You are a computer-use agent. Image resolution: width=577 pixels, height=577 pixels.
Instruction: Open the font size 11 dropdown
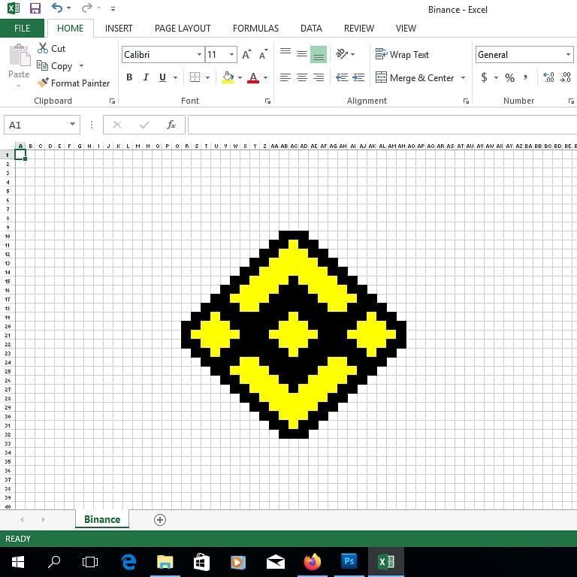point(231,54)
